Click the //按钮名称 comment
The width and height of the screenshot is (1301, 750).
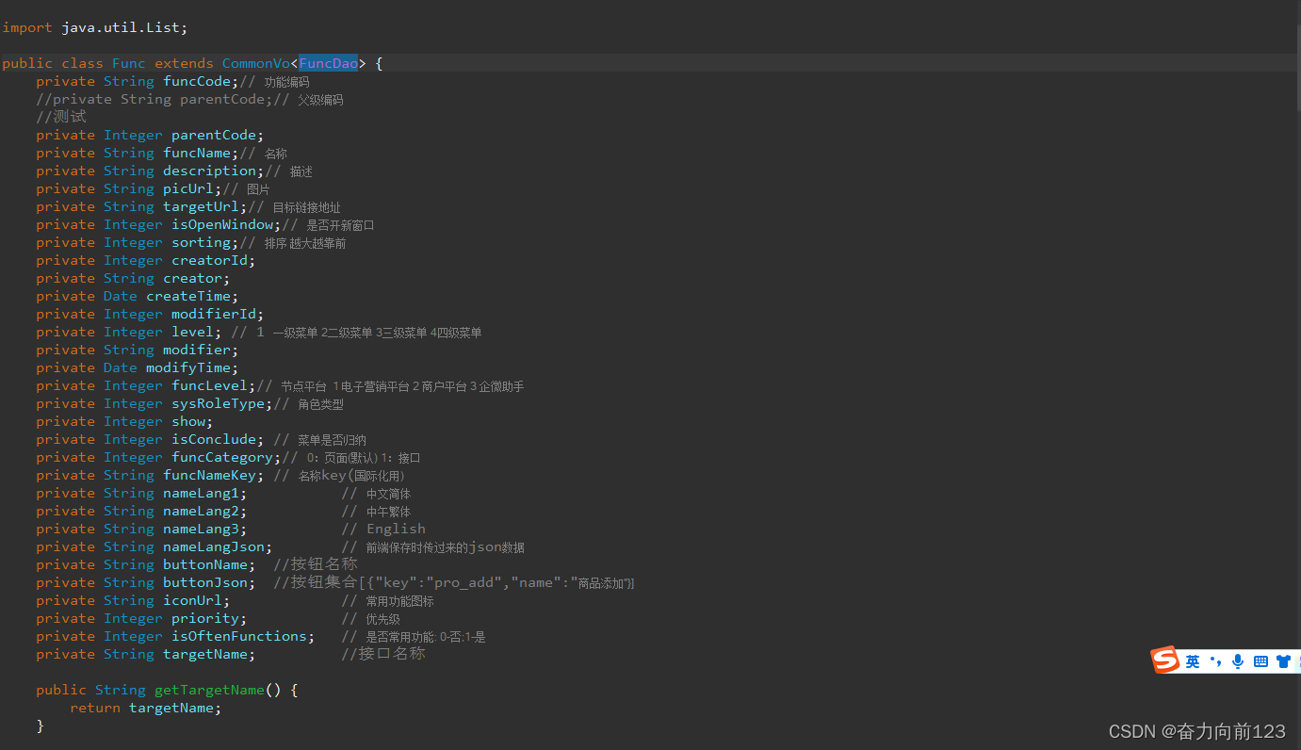(x=316, y=564)
